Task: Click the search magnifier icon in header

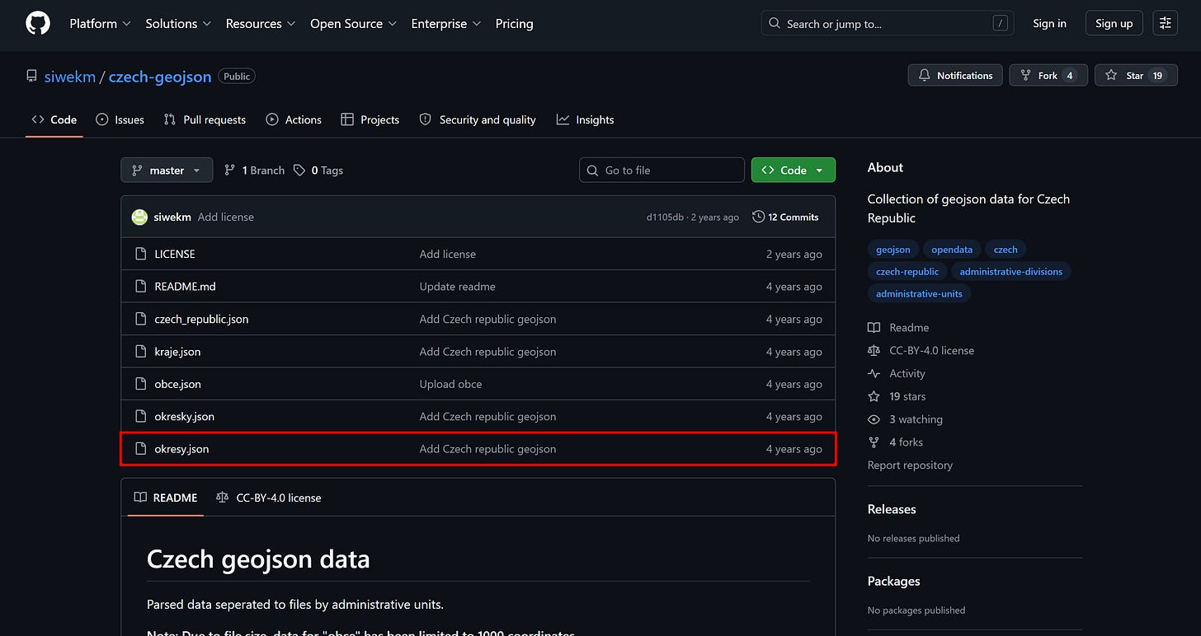Action: tap(774, 23)
